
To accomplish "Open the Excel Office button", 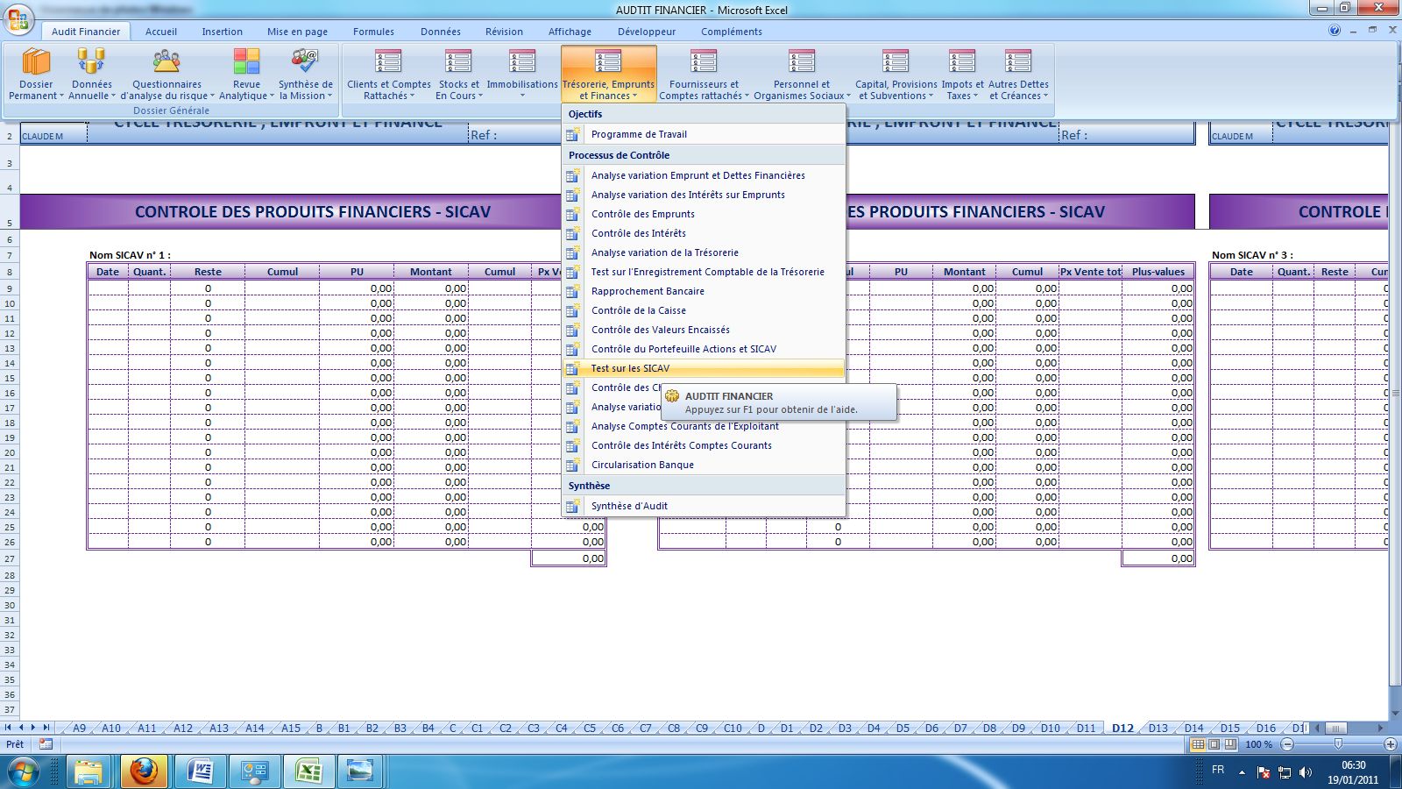I will [x=18, y=19].
